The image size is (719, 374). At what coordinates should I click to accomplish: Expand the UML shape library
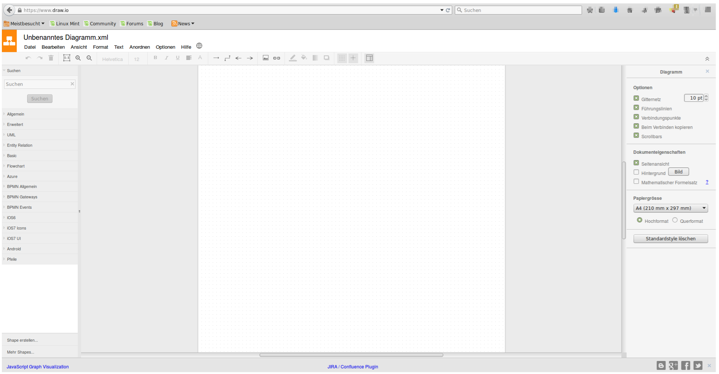[40, 135]
